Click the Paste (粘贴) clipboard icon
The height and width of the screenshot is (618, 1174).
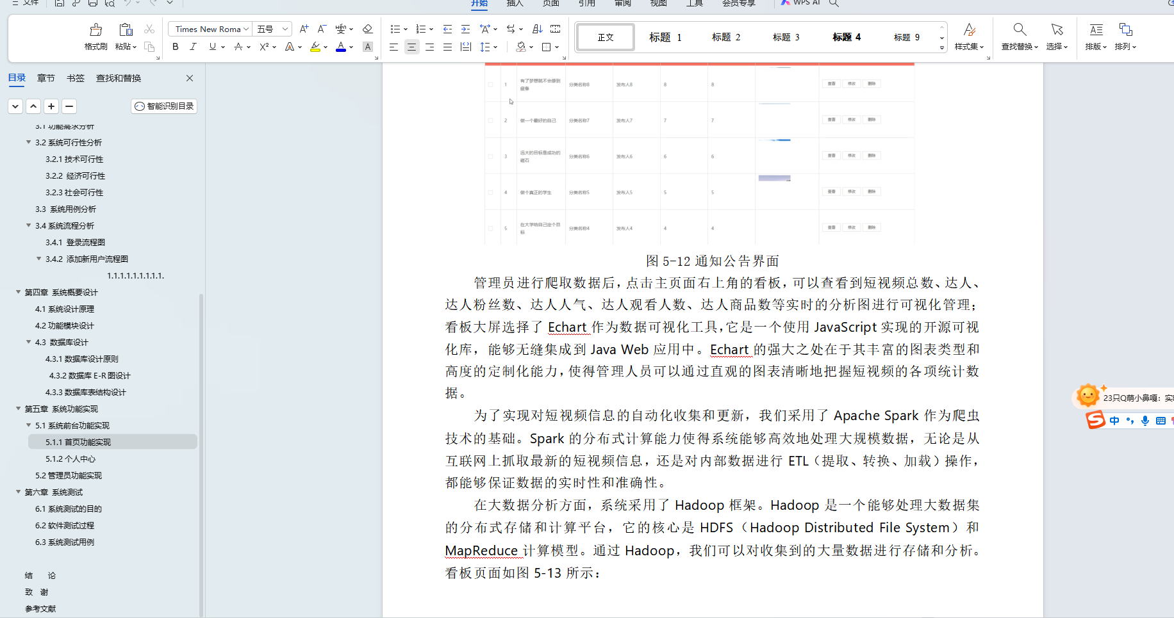click(x=126, y=29)
